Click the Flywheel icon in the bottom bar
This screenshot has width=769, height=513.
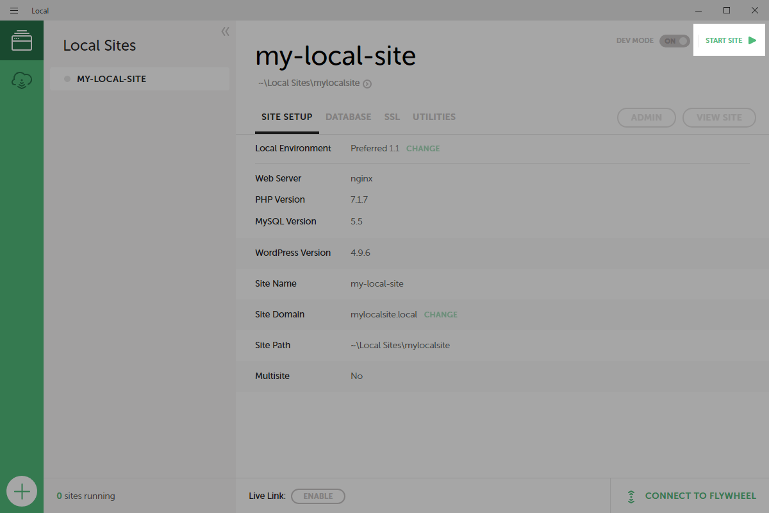[631, 496]
